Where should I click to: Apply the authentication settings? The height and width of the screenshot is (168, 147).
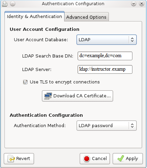point(128,159)
